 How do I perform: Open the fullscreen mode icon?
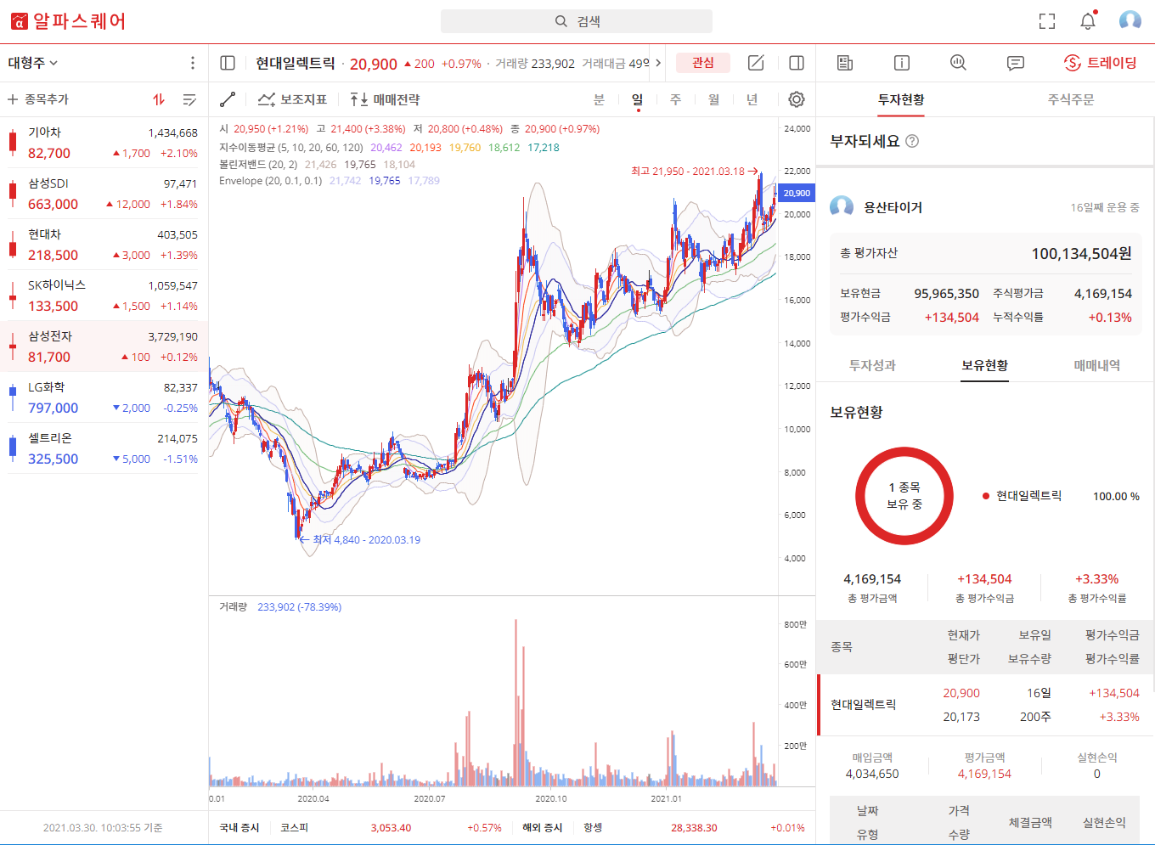1047,21
